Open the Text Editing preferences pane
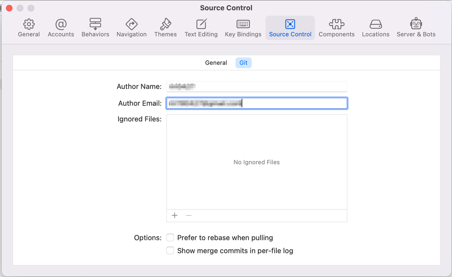Image resolution: width=452 pixels, height=277 pixels. point(201,28)
